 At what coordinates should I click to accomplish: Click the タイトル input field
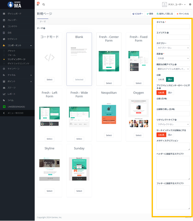click(x=173, y=27)
